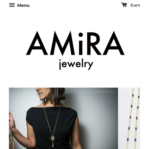Open the hero photo of woman in black top
The width and height of the screenshot is (149, 149).
point(63,118)
